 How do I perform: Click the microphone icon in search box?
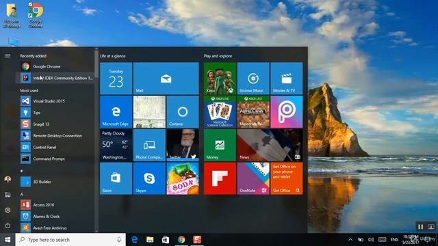click(x=119, y=240)
